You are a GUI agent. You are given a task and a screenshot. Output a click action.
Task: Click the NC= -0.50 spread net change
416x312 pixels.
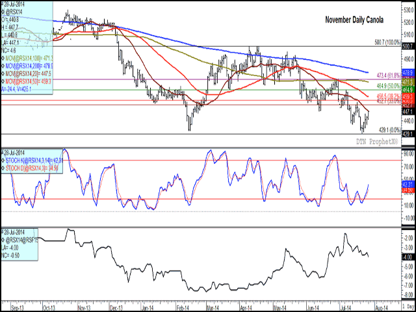(x=10, y=255)
